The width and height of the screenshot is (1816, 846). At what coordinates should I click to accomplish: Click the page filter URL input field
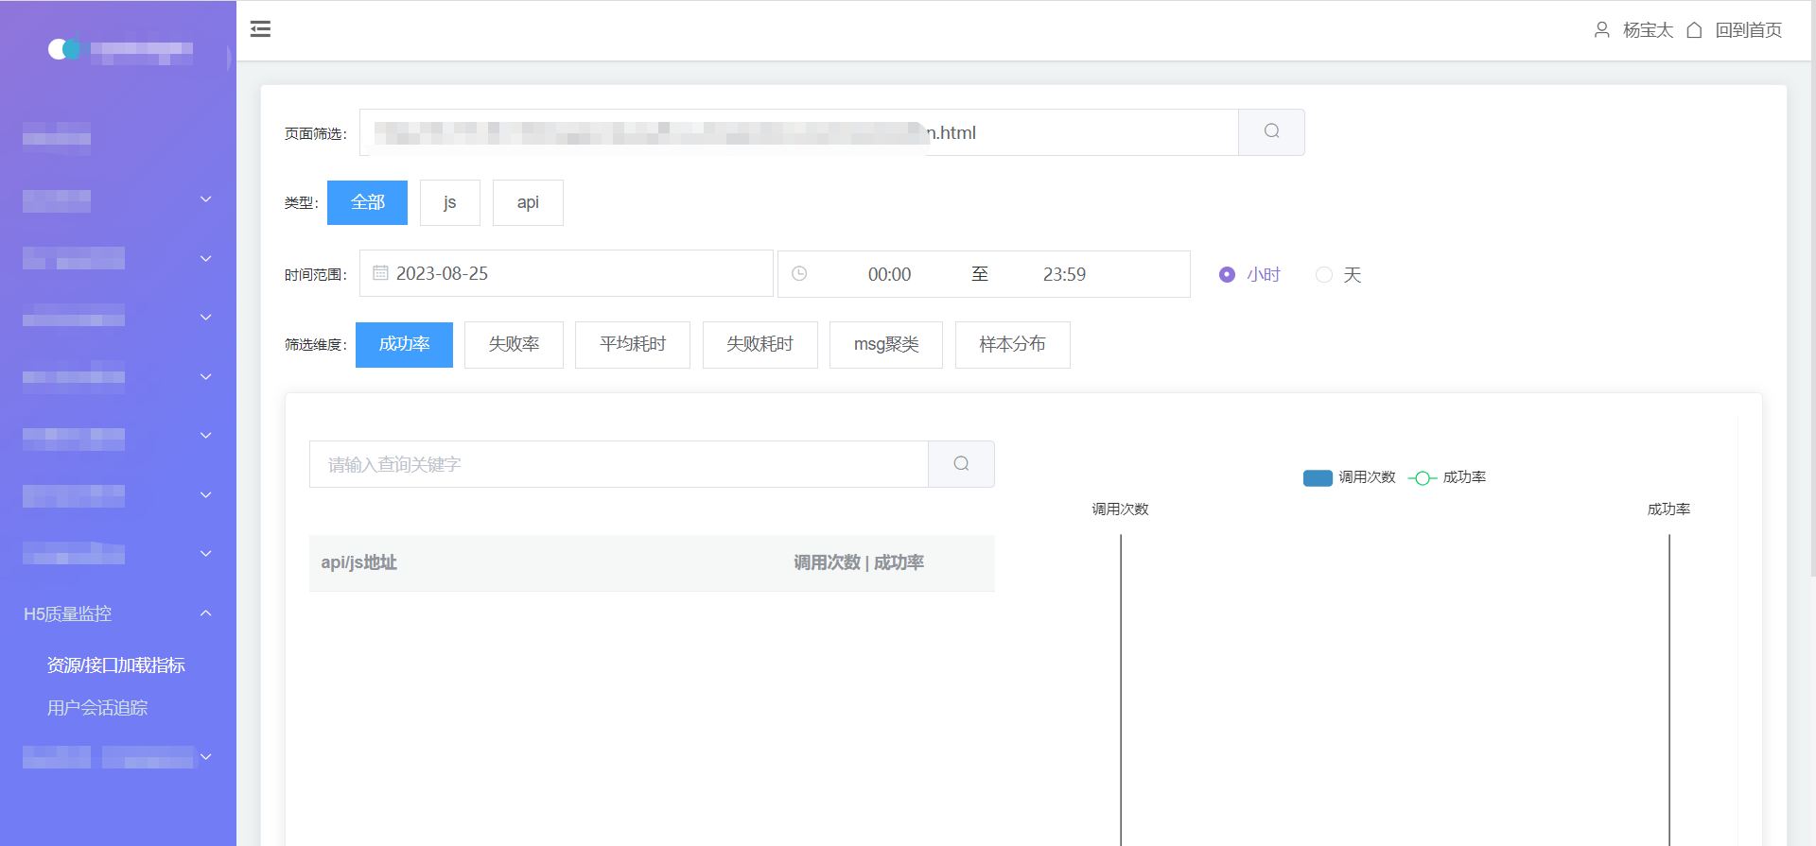(799, 132)
